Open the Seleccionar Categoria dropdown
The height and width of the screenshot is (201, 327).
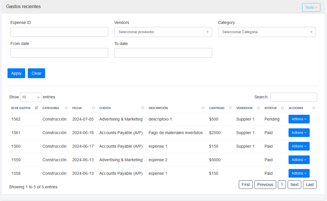(267, 32)
